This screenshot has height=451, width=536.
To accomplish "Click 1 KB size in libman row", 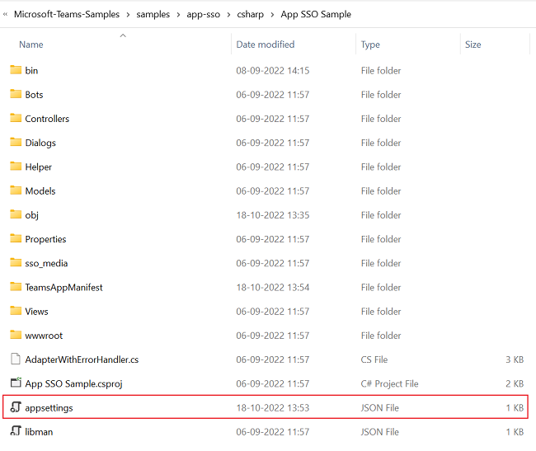I will pos(515,432).
